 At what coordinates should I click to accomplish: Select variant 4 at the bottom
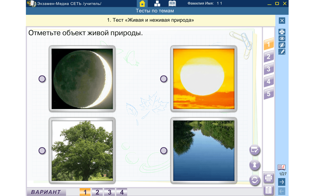pos(122,192)
